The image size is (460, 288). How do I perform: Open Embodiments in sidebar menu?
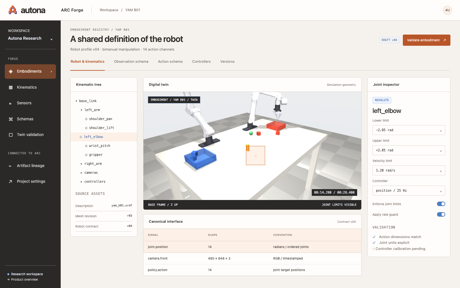coord(30,71)
